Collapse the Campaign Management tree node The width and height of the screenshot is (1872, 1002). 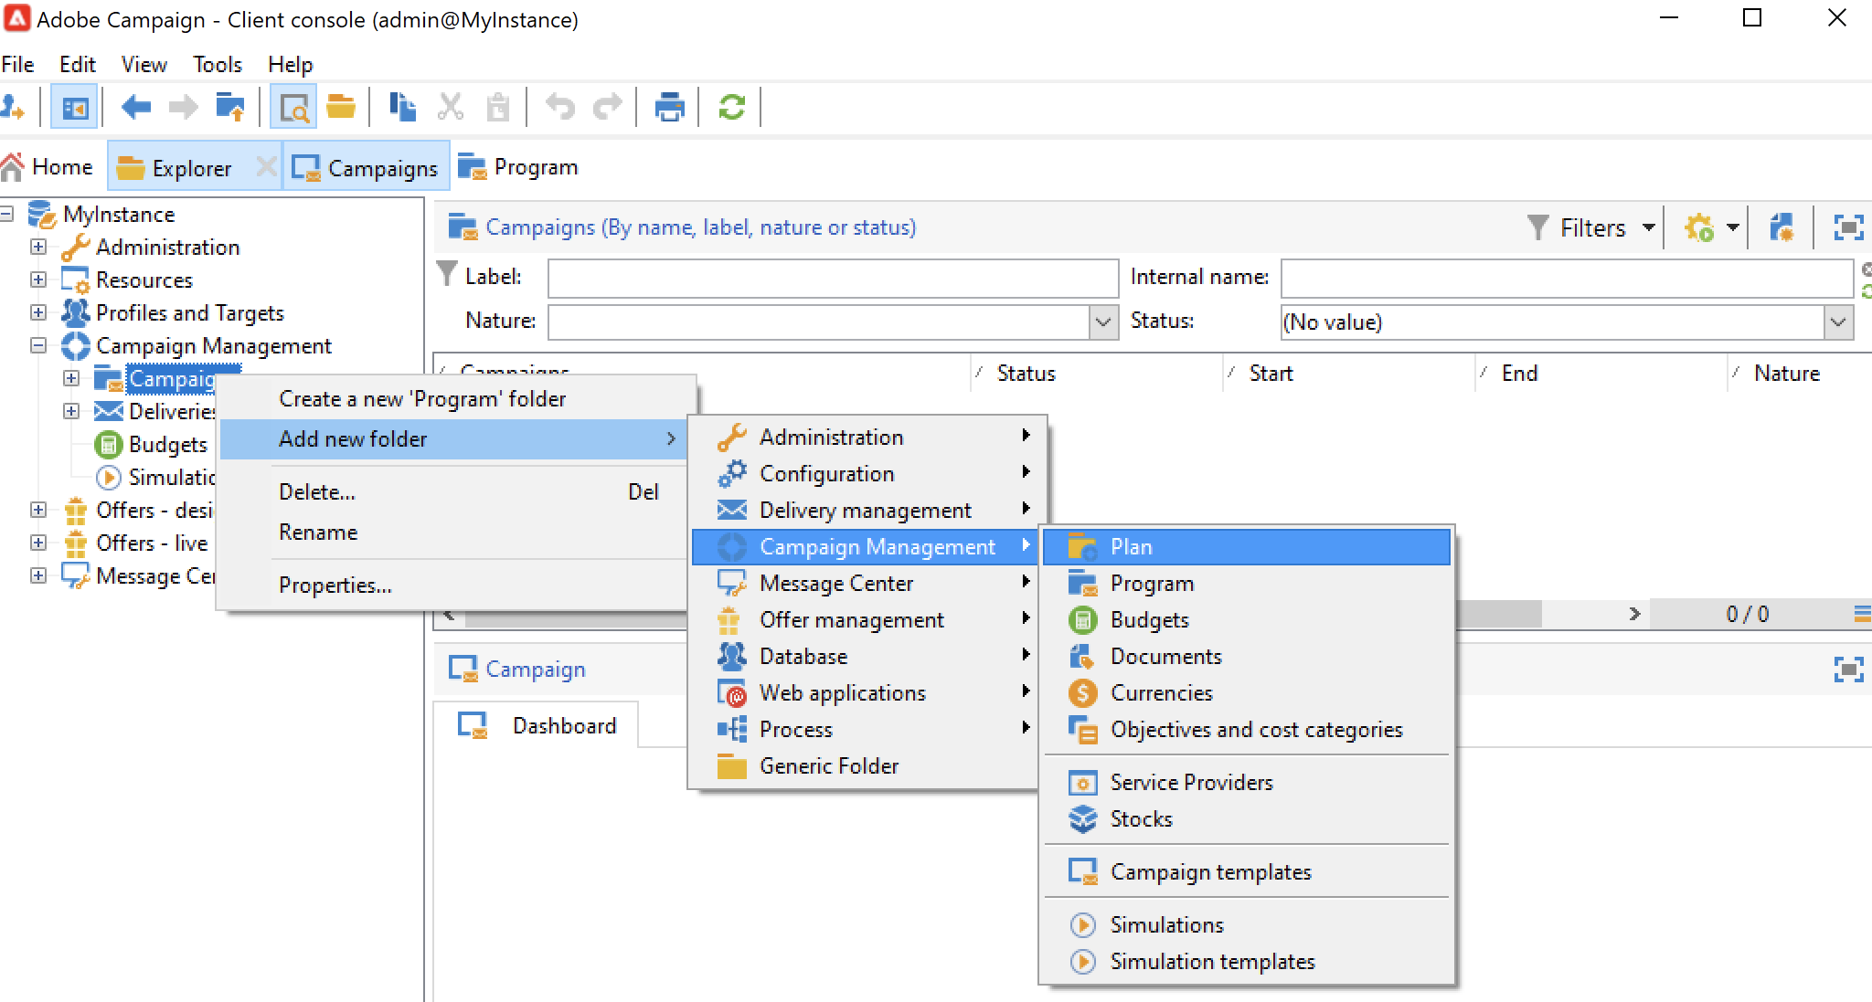38,345
